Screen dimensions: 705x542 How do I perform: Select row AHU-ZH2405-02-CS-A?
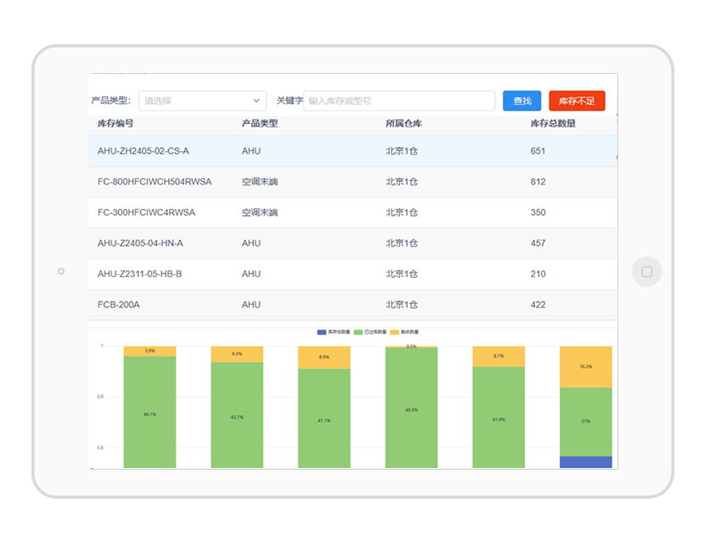(x=144, y=151)
